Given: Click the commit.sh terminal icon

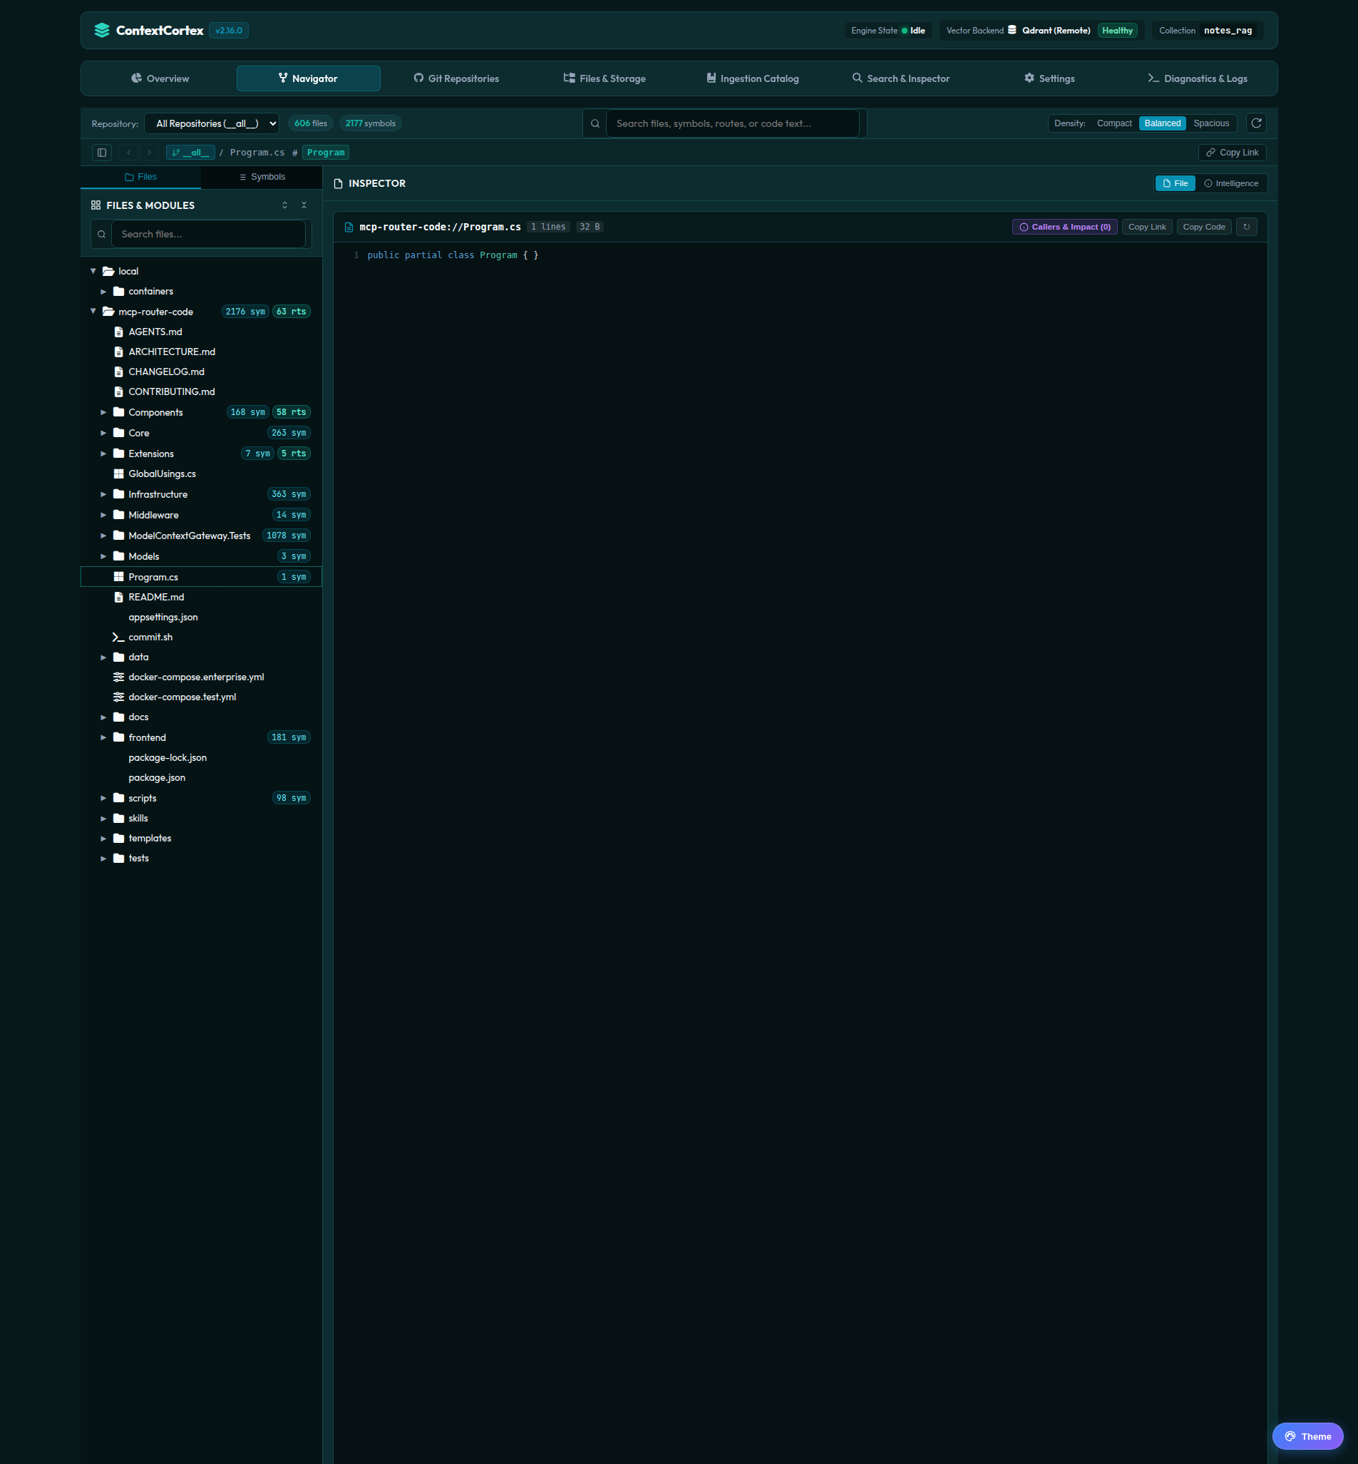Looking at the screenshot, I should tap(118, 638).
